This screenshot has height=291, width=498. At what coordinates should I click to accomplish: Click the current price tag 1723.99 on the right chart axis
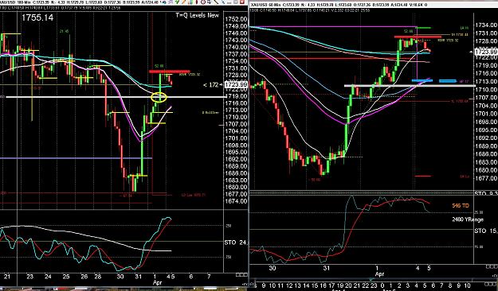click(485, 52)
